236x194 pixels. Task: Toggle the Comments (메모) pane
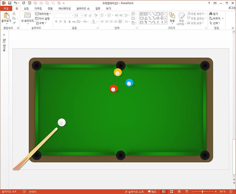(x=152, y=192)
